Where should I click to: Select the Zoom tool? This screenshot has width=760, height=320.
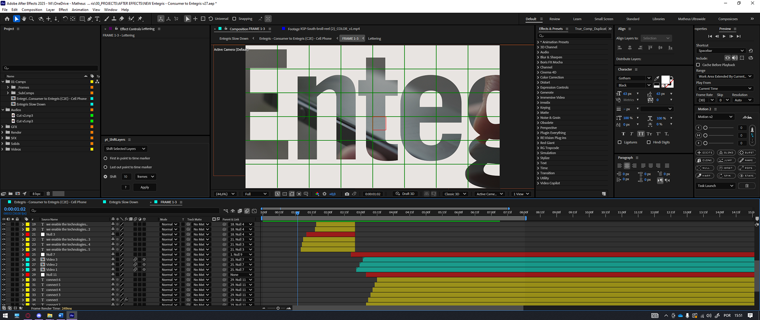click(32, 19)
